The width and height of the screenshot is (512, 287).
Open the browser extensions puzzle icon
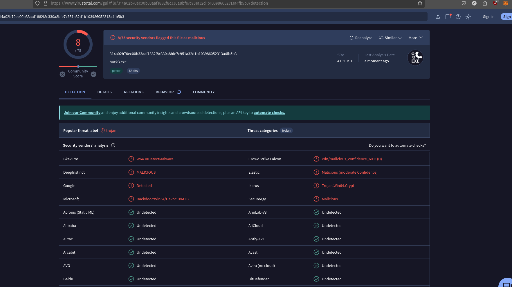(x=485, y=3)
